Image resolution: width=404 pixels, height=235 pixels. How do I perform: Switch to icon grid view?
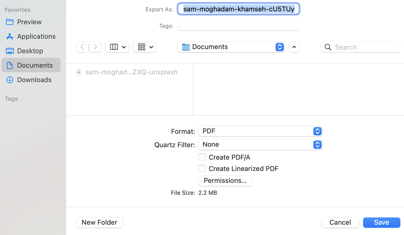[x=145, y=47]
